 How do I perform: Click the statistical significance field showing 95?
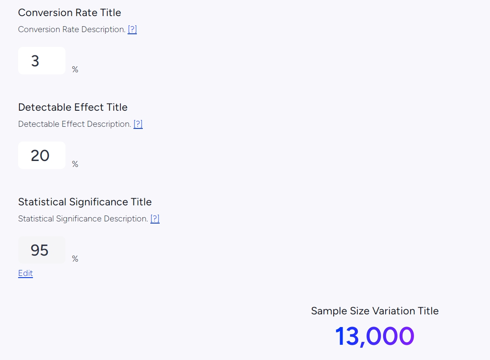(x=41, y=250)
